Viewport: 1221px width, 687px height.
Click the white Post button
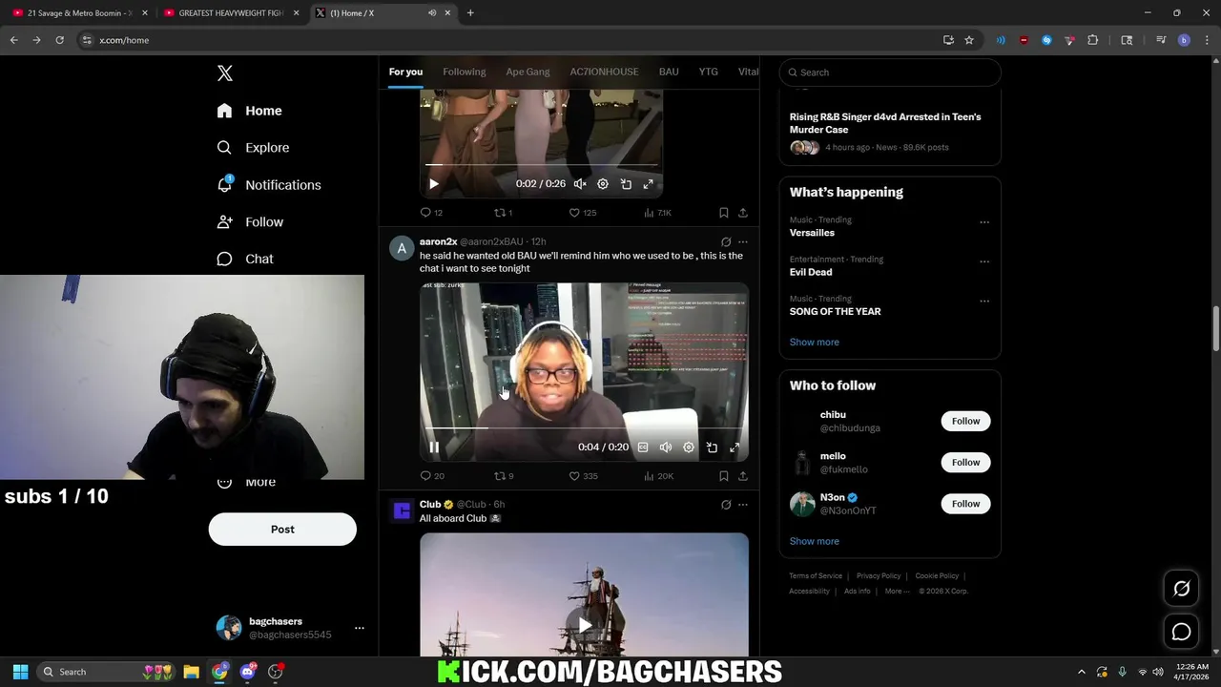pos(282,530)
